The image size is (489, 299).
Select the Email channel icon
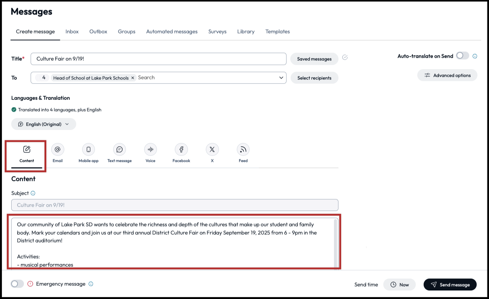click(x=58, y=149)
